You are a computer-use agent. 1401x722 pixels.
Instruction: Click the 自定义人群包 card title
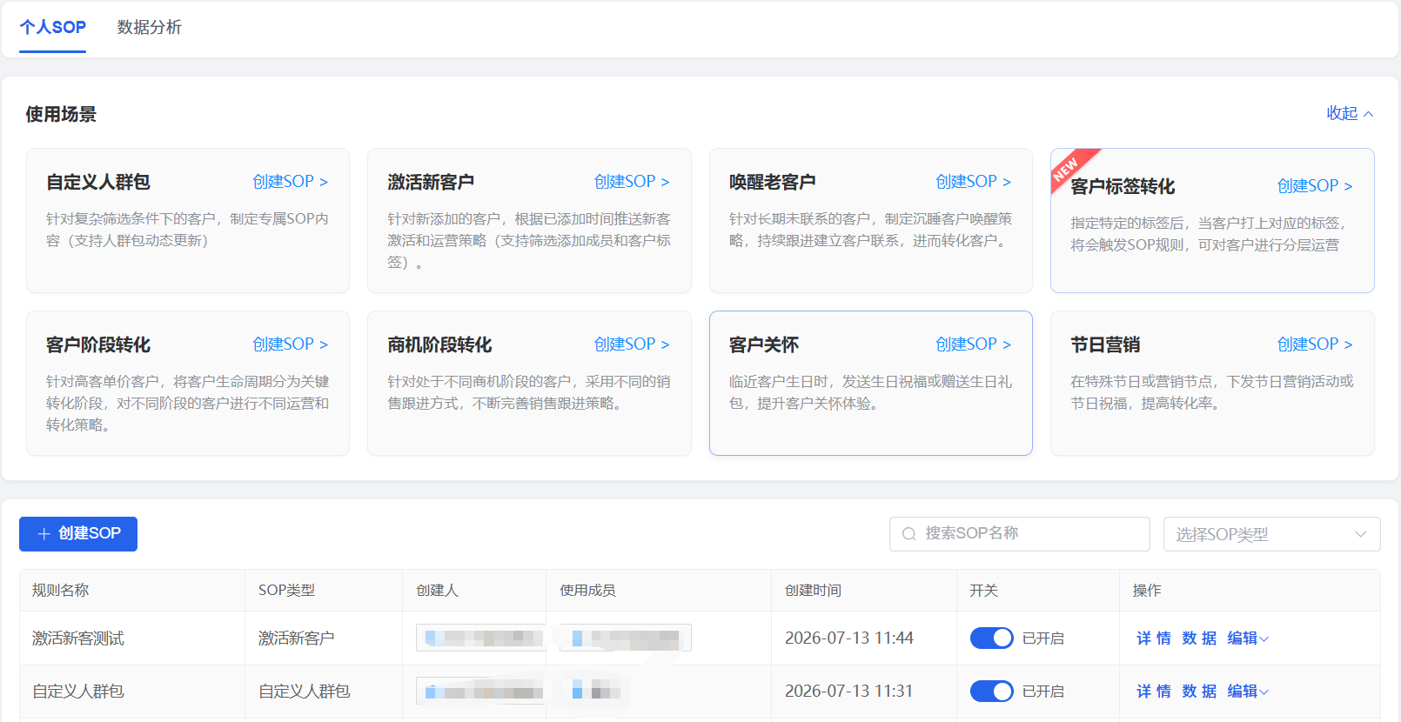coord(98,183)
